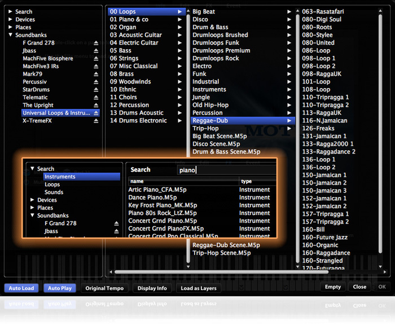Viewport: 395px width, 324px height.
Task: Sort results by type column header
Action: click(257, 181)
